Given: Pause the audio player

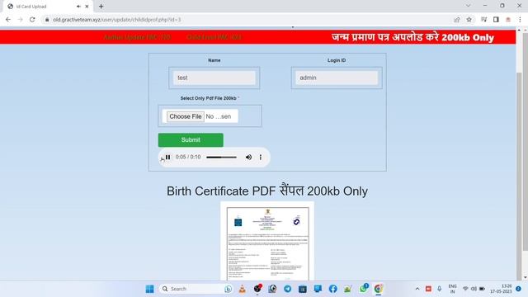Looking at the screenshot, I should (x=167, y=157).
